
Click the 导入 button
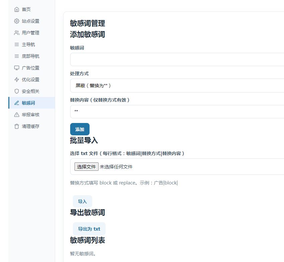click(x=83, y=201)
